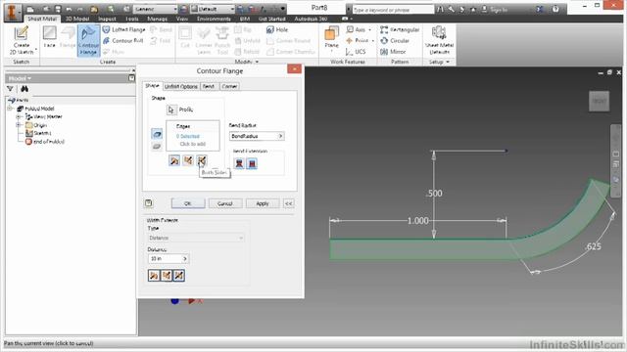
Task: Open the Bend tab in Contour Flange
Action: pos(209,86)
